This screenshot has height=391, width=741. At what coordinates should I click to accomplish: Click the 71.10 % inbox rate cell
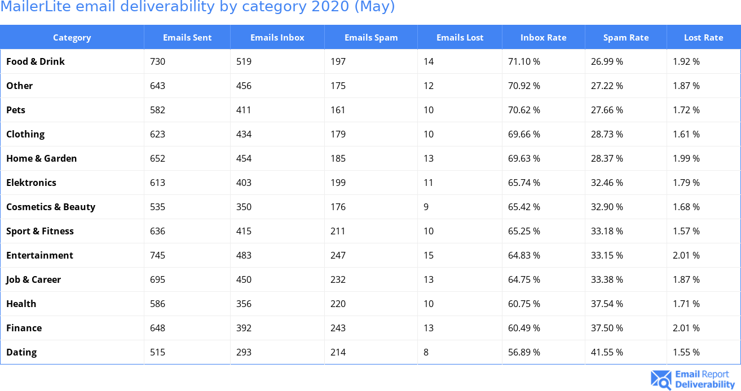tap(524, 61)
